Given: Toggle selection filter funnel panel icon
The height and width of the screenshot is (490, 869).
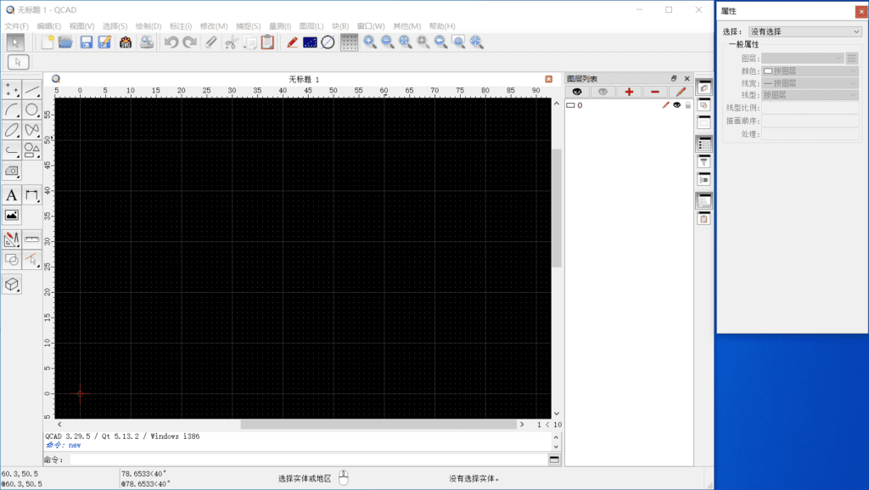Looking at the screenshot, I should 704,162.
